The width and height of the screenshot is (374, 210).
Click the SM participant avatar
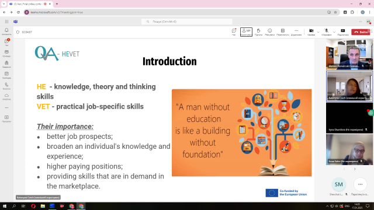tap(339, 184)
